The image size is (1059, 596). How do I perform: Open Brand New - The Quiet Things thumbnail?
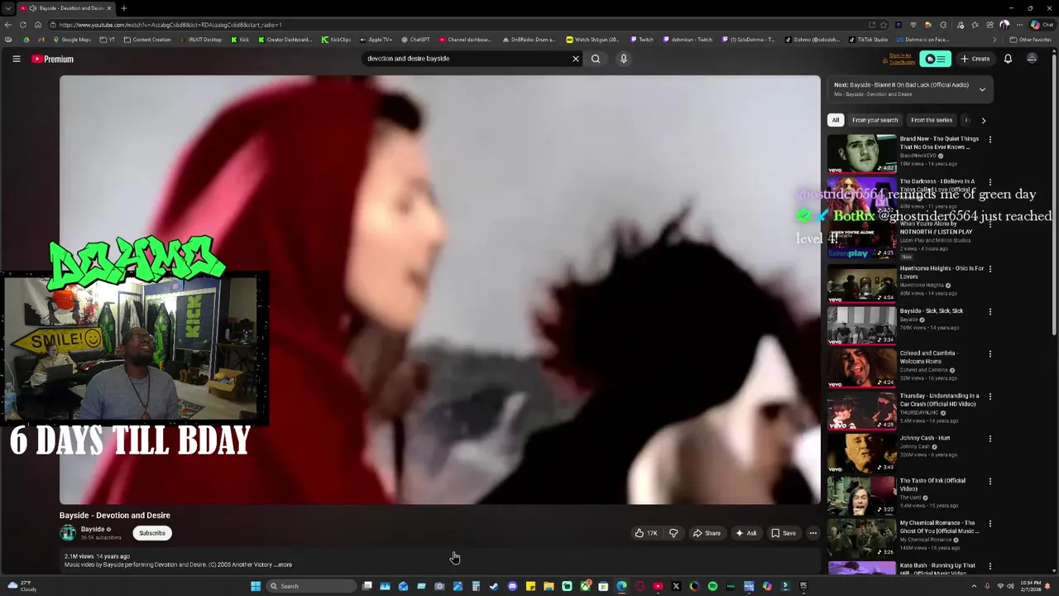tap(862, 153)
